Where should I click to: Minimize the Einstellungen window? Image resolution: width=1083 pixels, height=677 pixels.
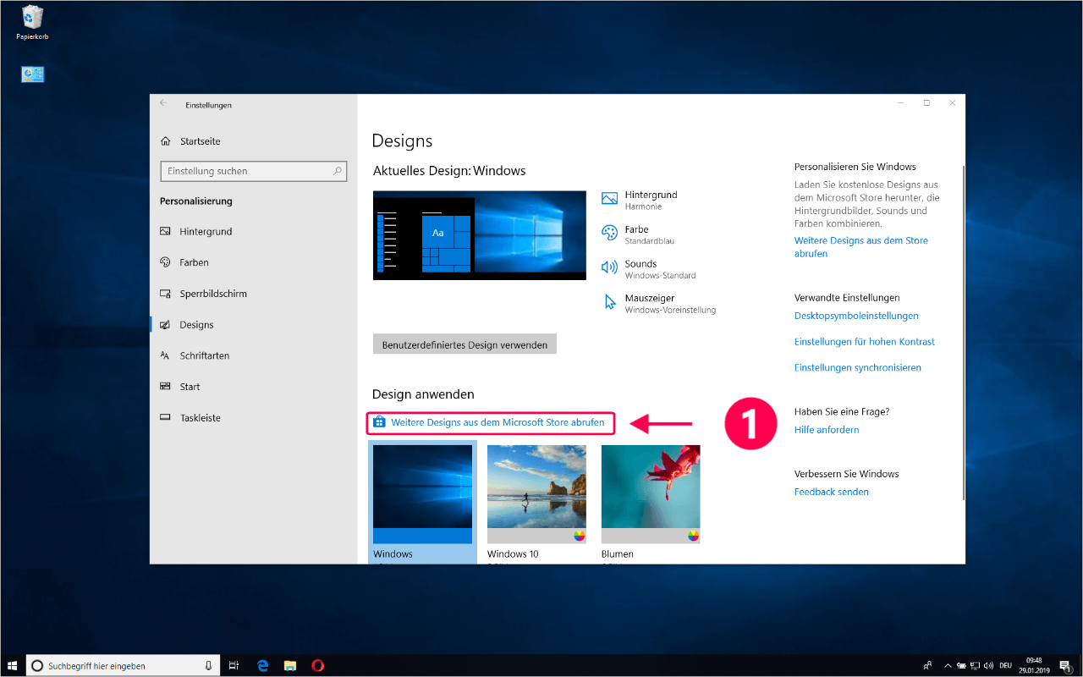(x=900, y=103)
